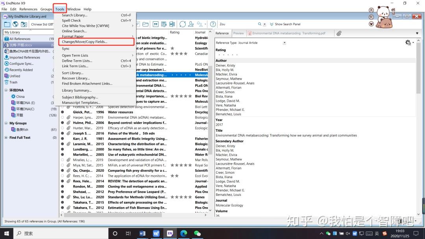Click the Share Library person icon
This screenshot has width=425, height=239.
point(191,24)
